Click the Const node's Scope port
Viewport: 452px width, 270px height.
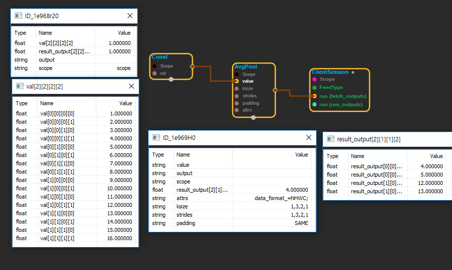(x=154, y=66)
